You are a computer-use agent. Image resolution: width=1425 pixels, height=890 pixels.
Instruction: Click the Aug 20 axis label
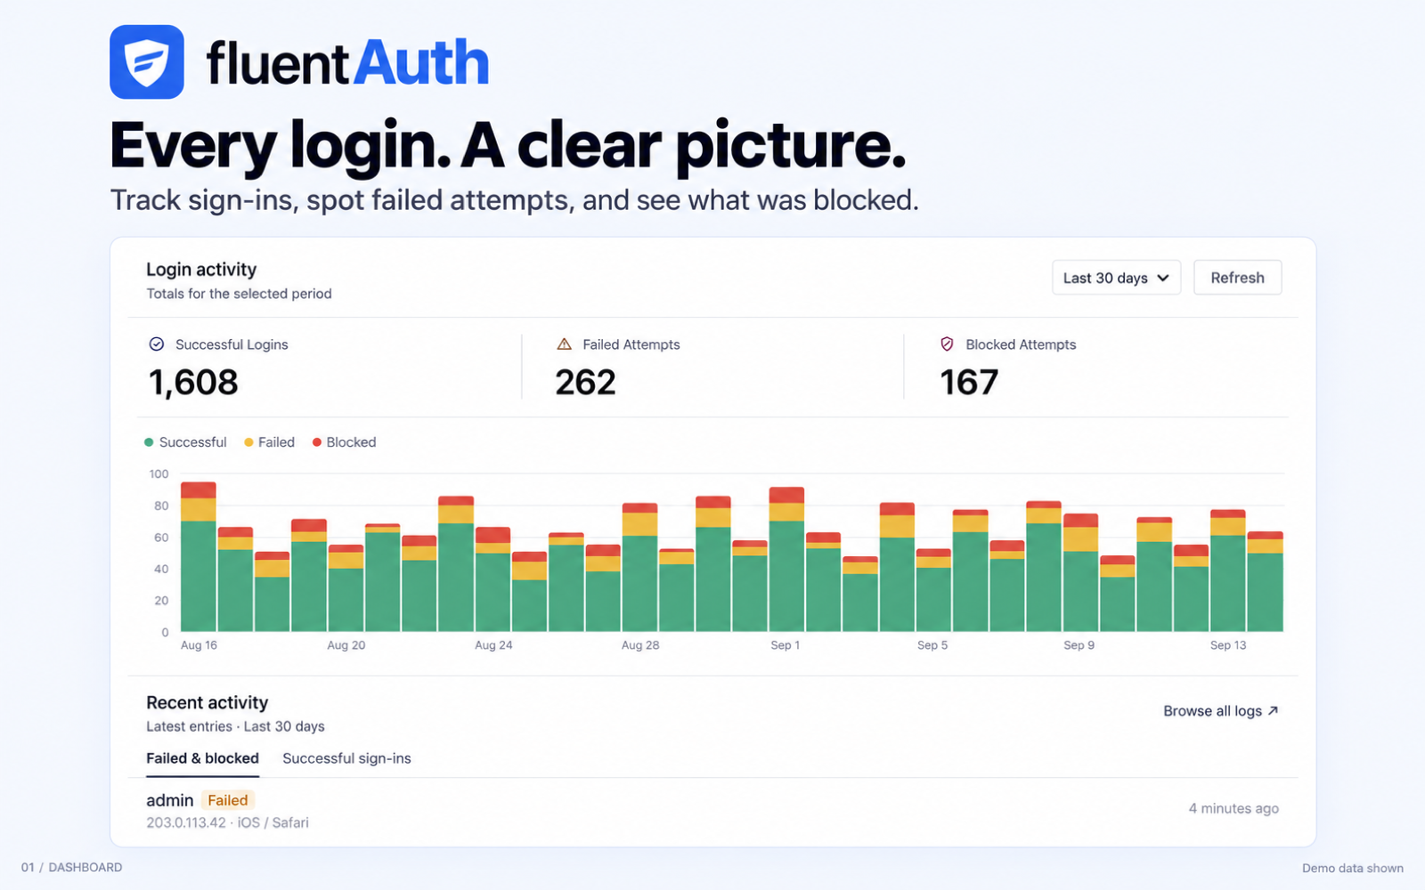point(346,645)
